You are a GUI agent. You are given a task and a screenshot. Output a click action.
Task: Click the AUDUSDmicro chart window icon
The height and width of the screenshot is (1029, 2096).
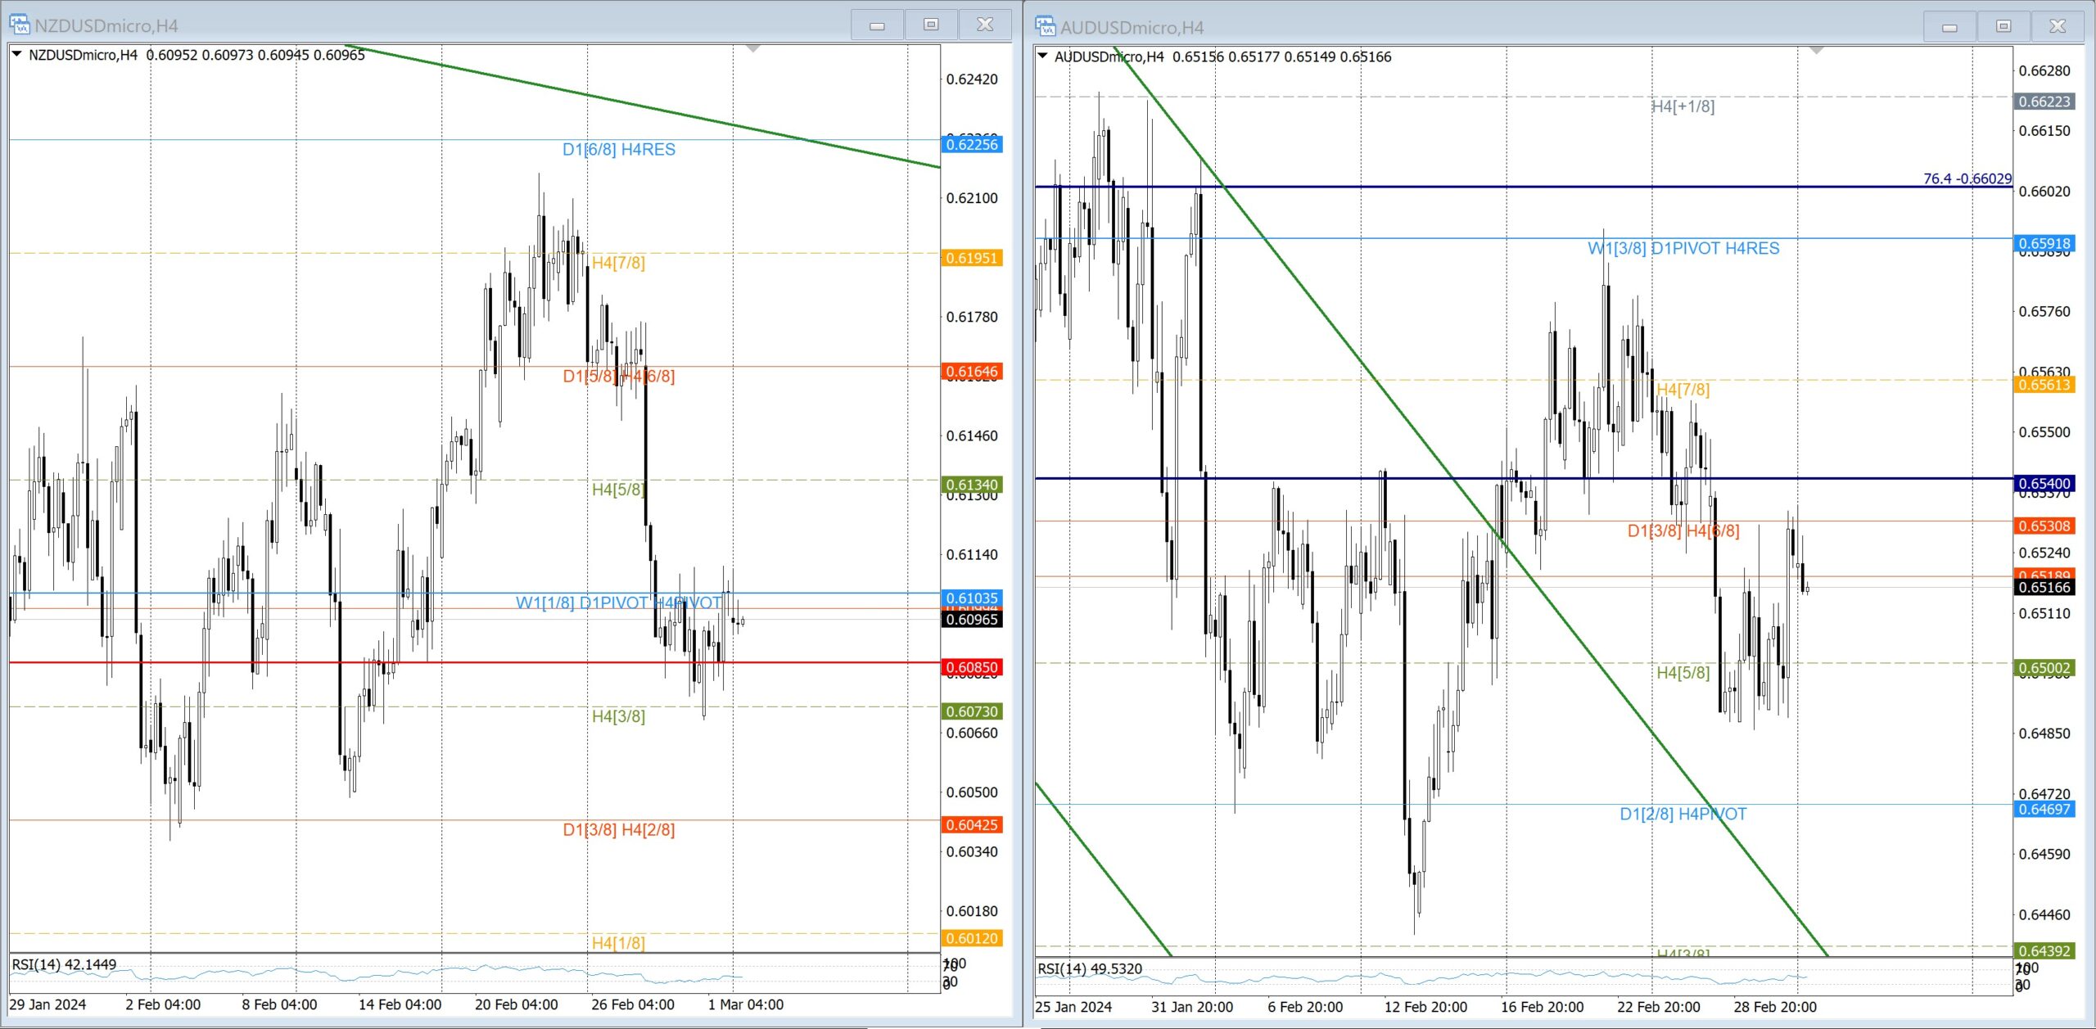tap(1045, 26)
